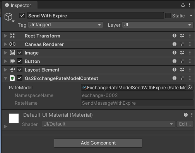Open Layout Element help reference
Viewport: 195px width, 153px height.
tap(174, 70)
